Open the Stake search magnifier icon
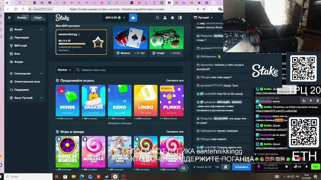 pyautogui.click(x=157, y=17)
